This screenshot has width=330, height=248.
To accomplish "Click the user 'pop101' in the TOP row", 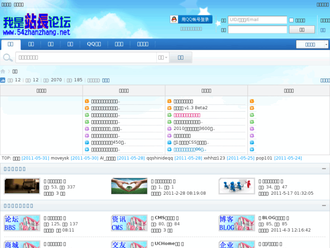I will 264,158.
